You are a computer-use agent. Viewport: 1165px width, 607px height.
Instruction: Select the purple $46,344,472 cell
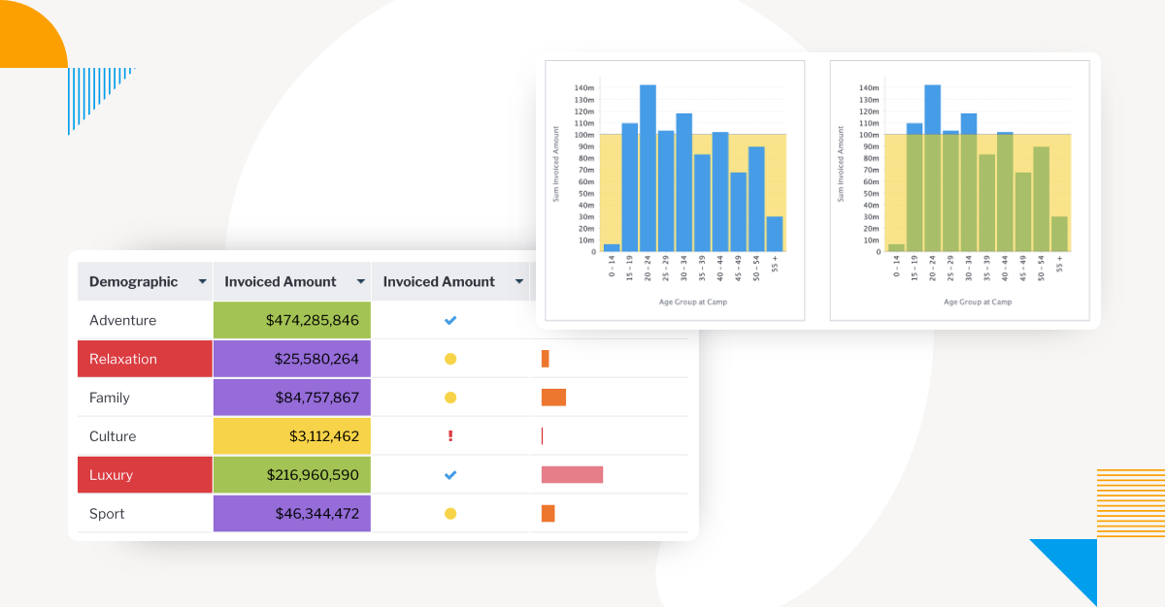(x=291, y=514)
